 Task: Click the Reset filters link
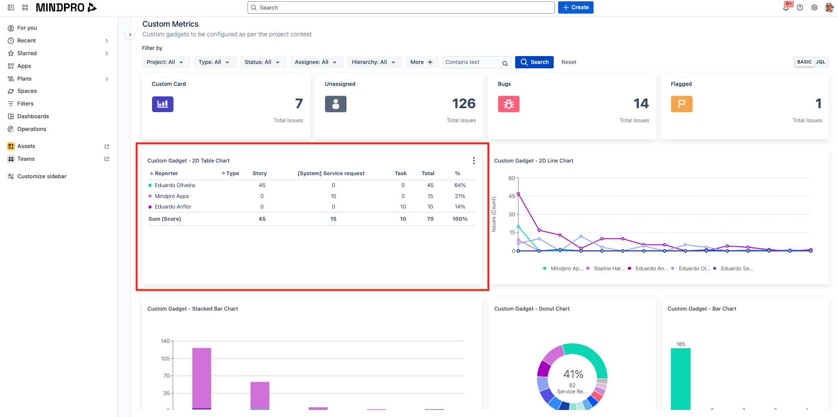[x=569, y=62]
